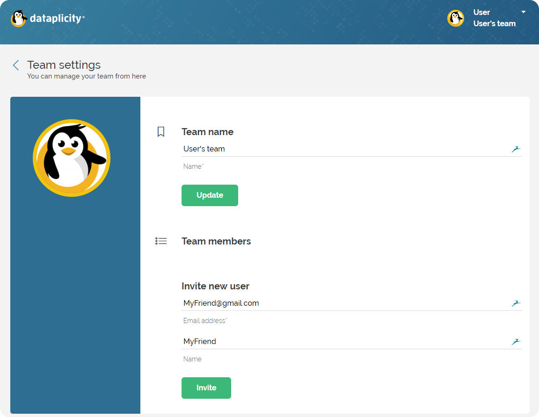Click the Invite button
Viewport: 539px width, 417px height.
(x=206, y=388)
